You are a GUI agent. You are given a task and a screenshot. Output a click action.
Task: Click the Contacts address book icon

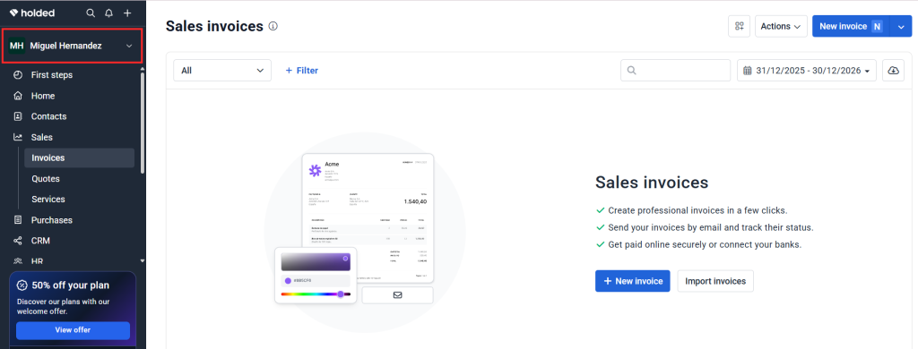tap(18, 116)
